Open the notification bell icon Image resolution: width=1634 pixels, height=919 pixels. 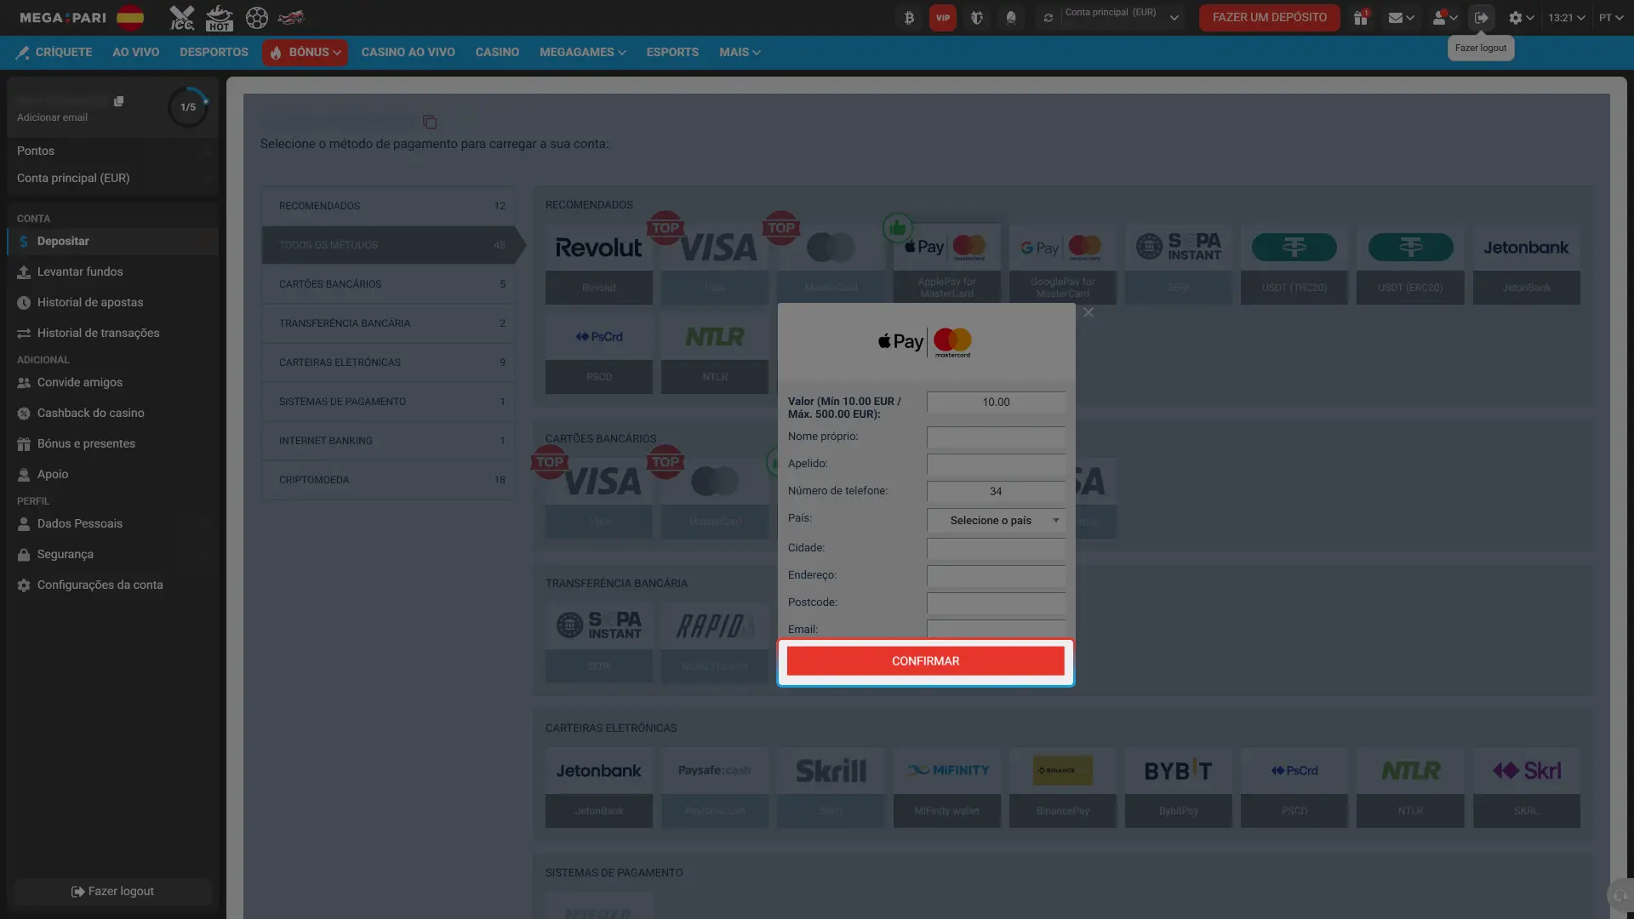click(1011, 18)
